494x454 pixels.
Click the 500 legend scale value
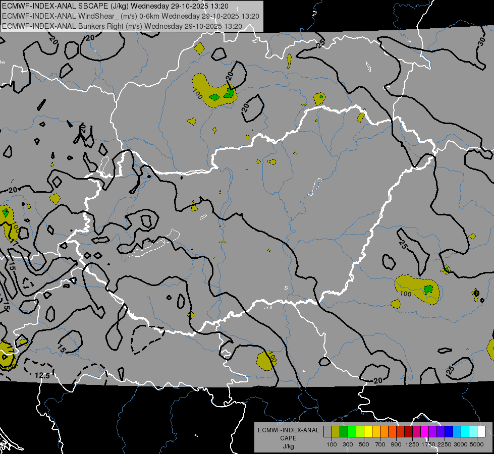click(364, 444)
